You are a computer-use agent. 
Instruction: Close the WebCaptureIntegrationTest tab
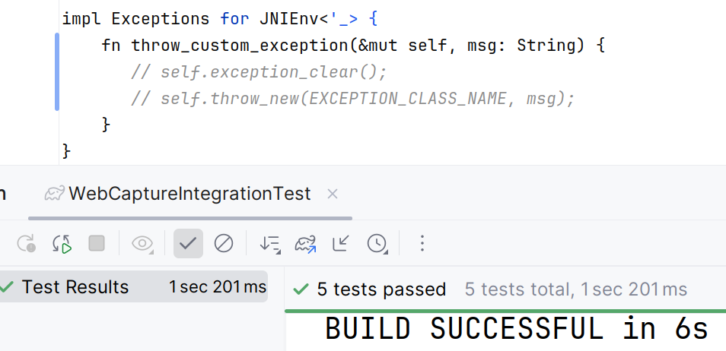pos(333,194)
